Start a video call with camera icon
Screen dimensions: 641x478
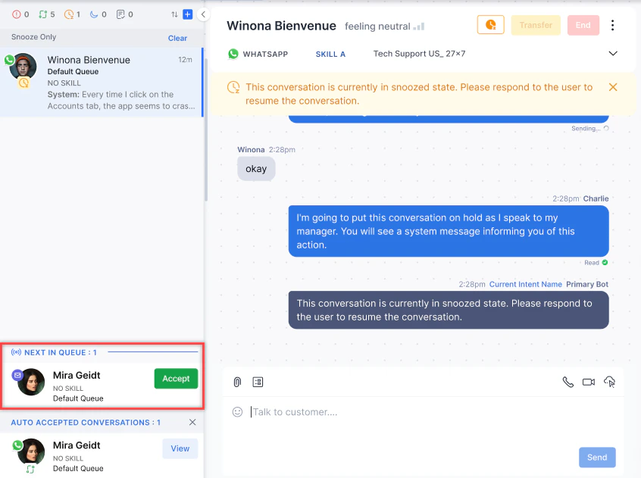click(x=589, y=382)
